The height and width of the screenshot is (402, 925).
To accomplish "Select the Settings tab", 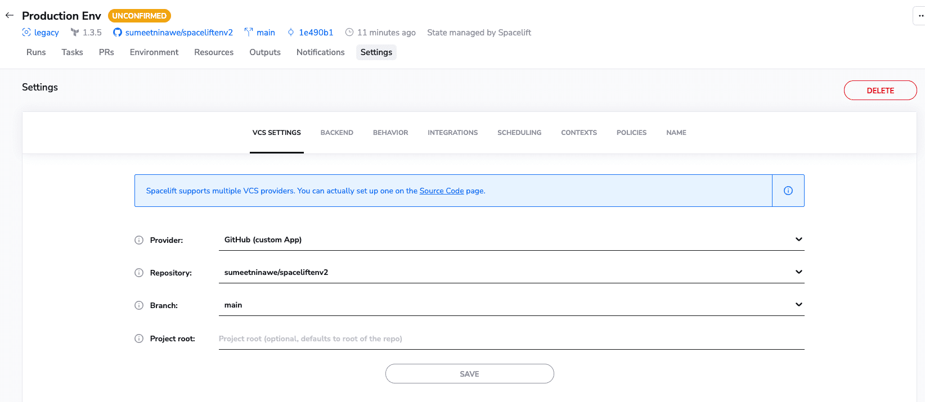I will 376,52.
